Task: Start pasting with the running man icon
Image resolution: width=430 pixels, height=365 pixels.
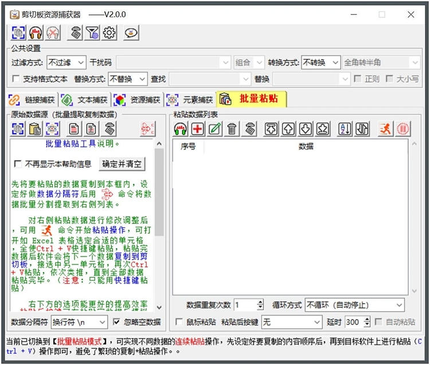Action: [x=385, y=129]
